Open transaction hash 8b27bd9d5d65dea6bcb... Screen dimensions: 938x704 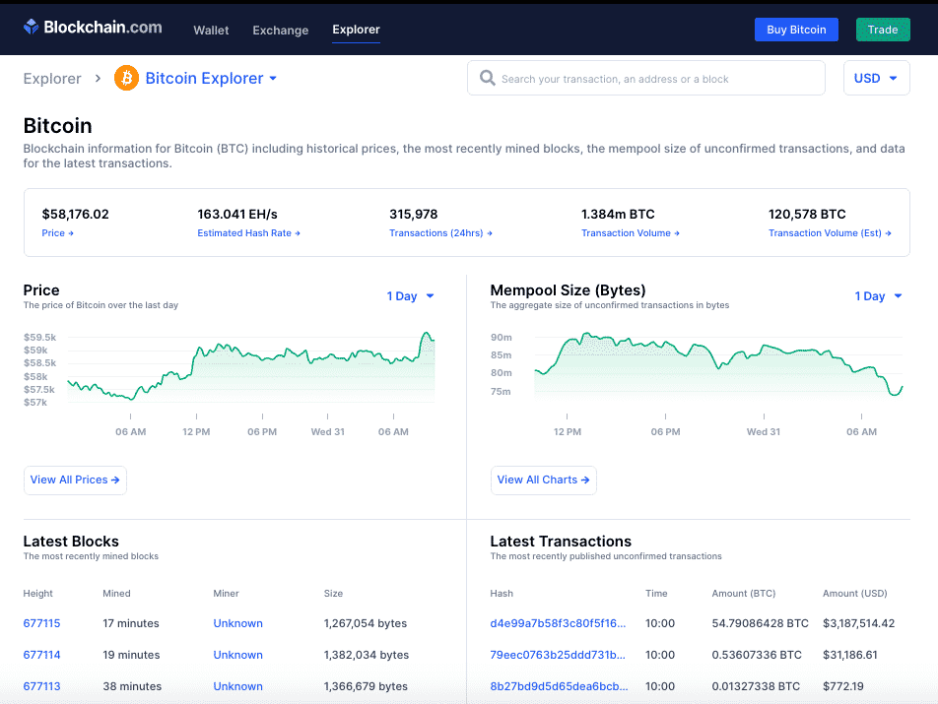(559, 686)
